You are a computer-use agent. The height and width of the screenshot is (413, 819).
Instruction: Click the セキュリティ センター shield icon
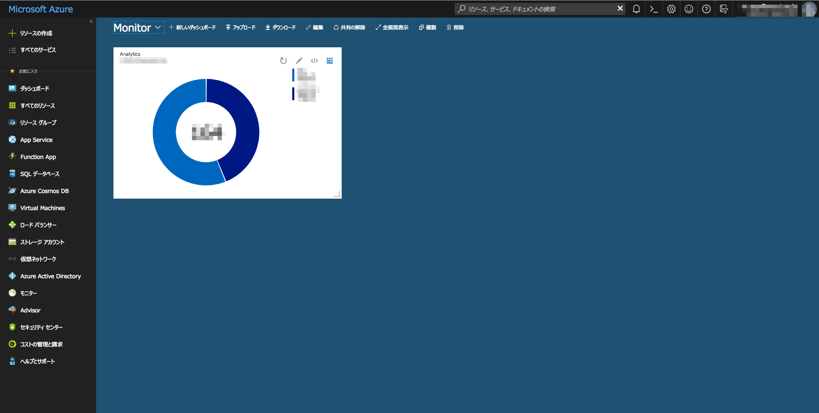coord(12,327)
